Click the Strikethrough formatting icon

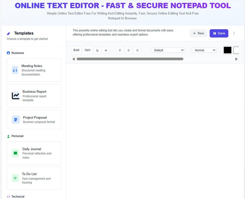pos(106,50)
